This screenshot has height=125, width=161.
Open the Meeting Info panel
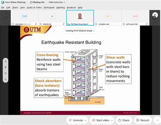(37, 2)
